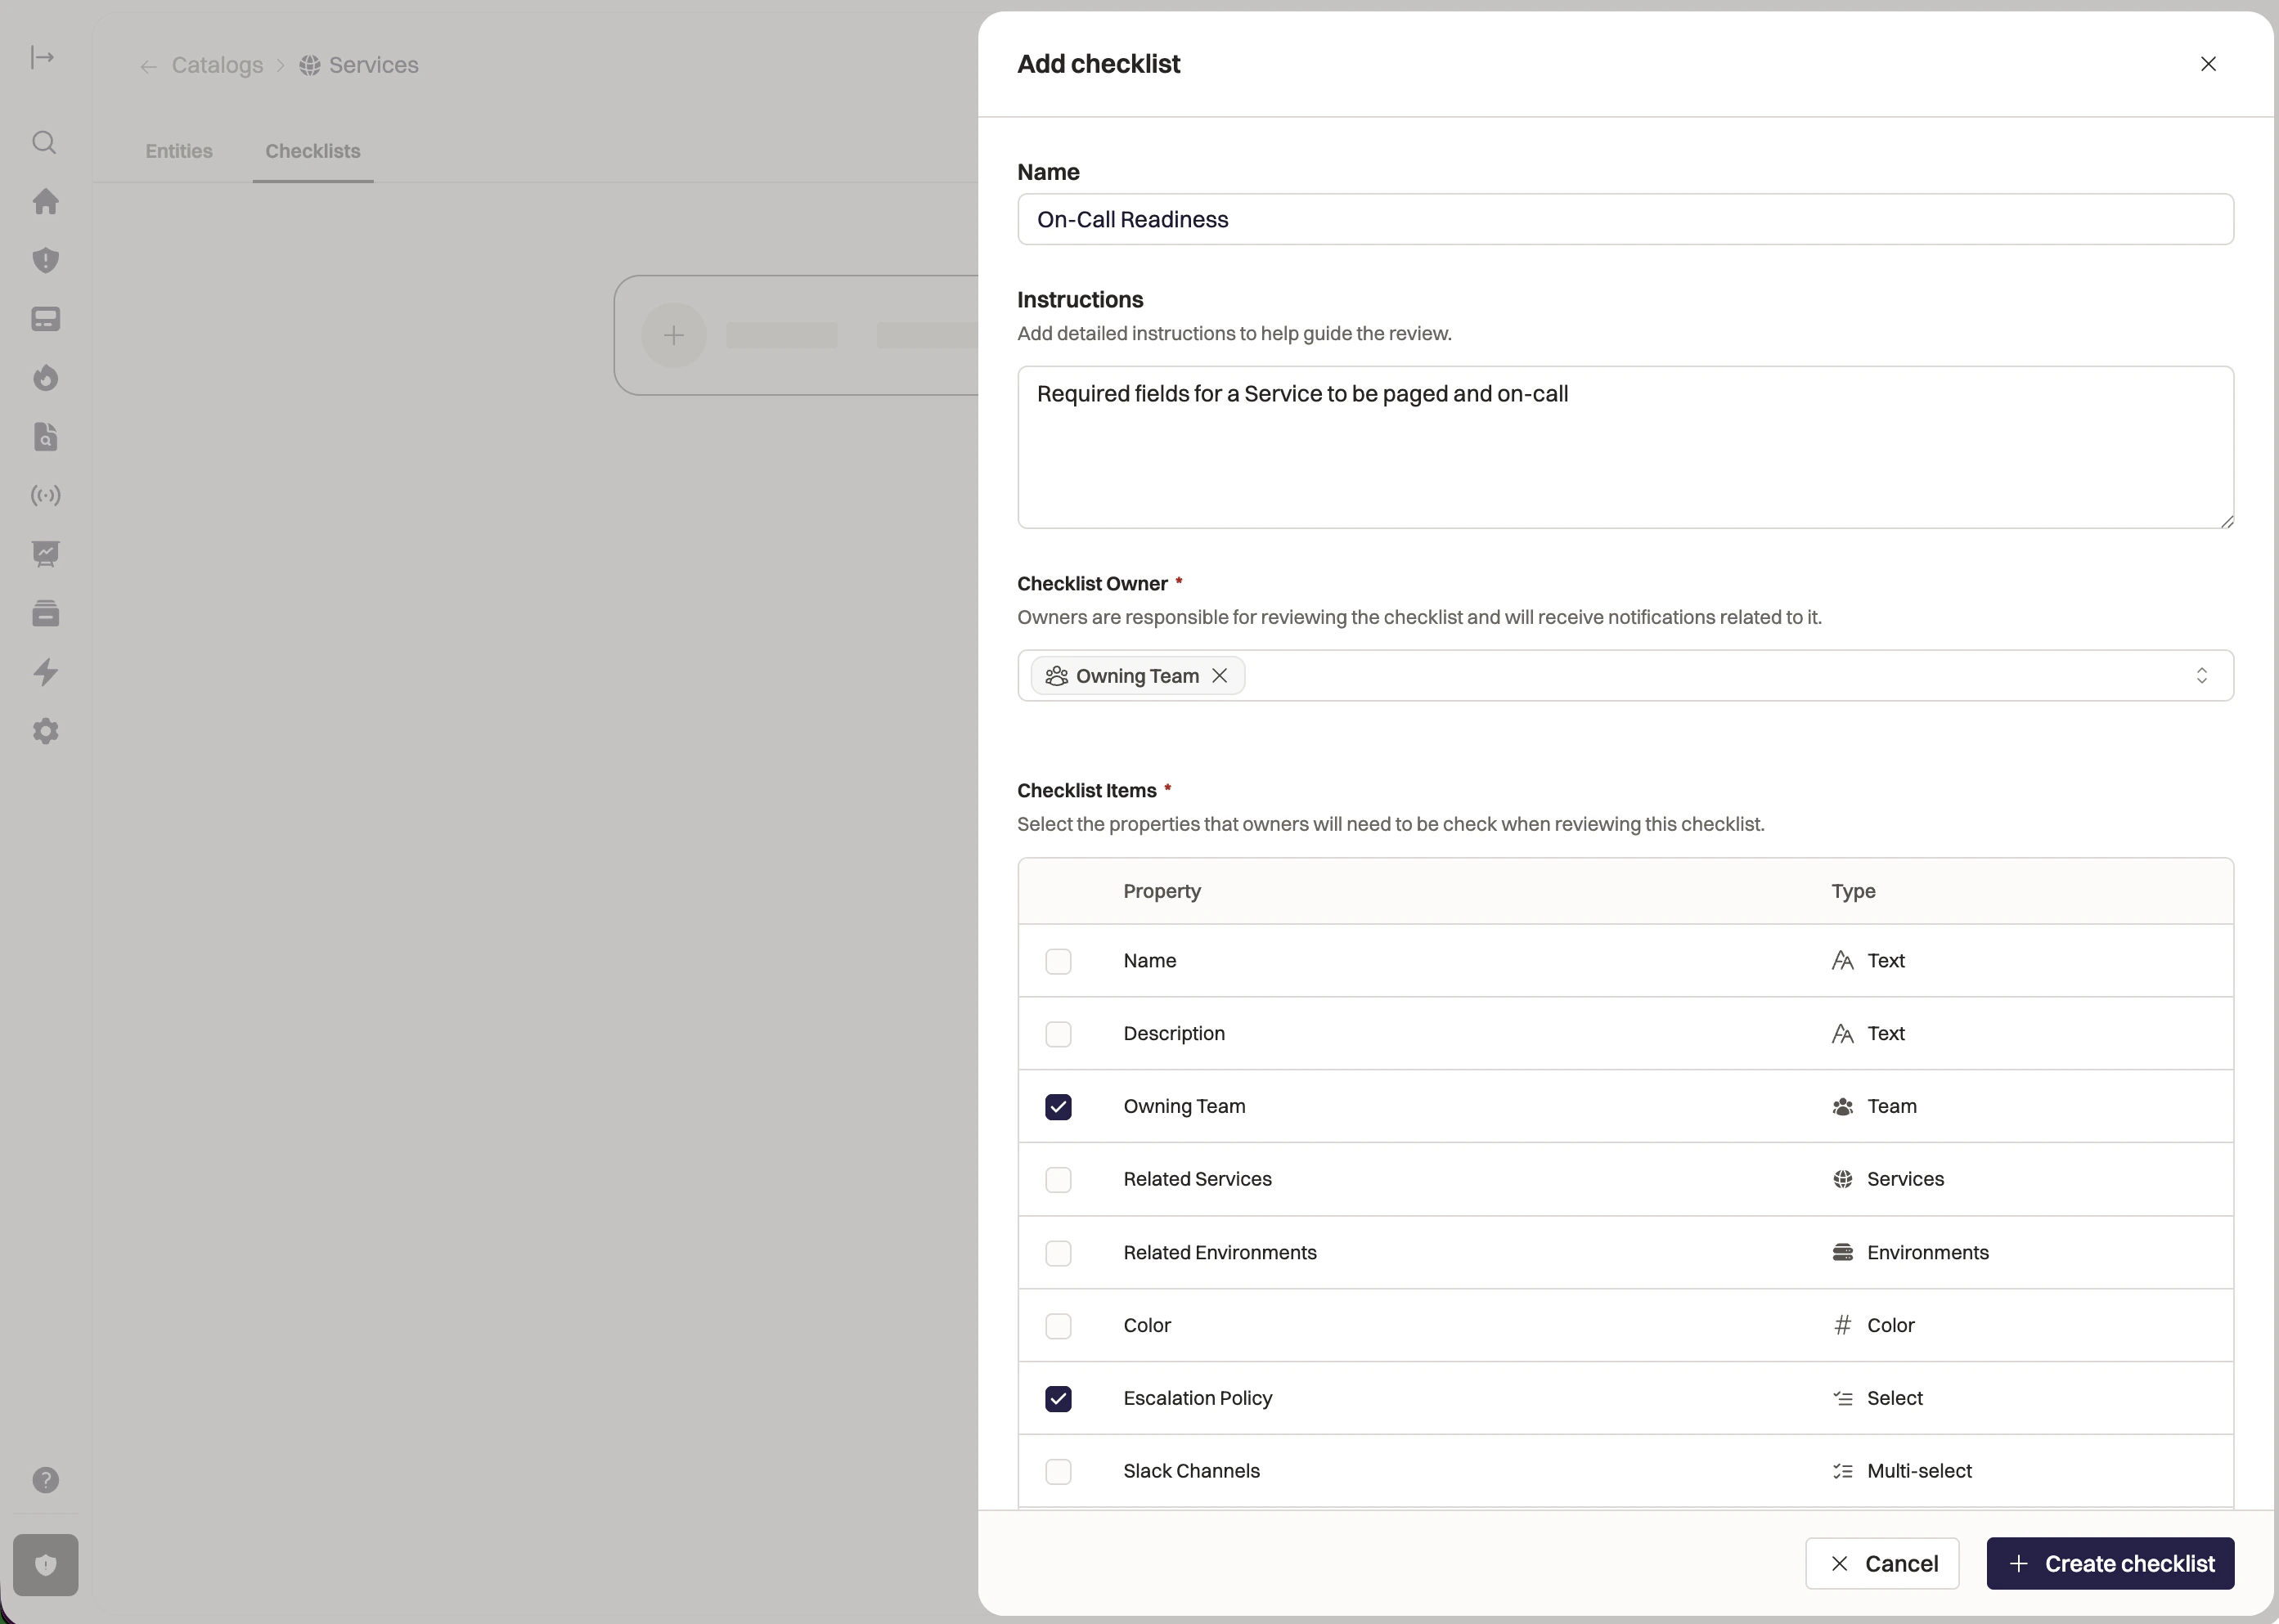Viewport: 2279px width, 1624px height.
Task: Uncheck the Escalation Policy checkbox
Action: click(1058, 1399)
